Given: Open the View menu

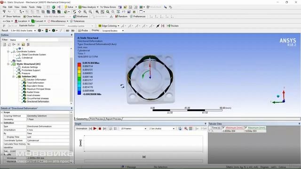Looking at the screenshot, I should [17, 7].
